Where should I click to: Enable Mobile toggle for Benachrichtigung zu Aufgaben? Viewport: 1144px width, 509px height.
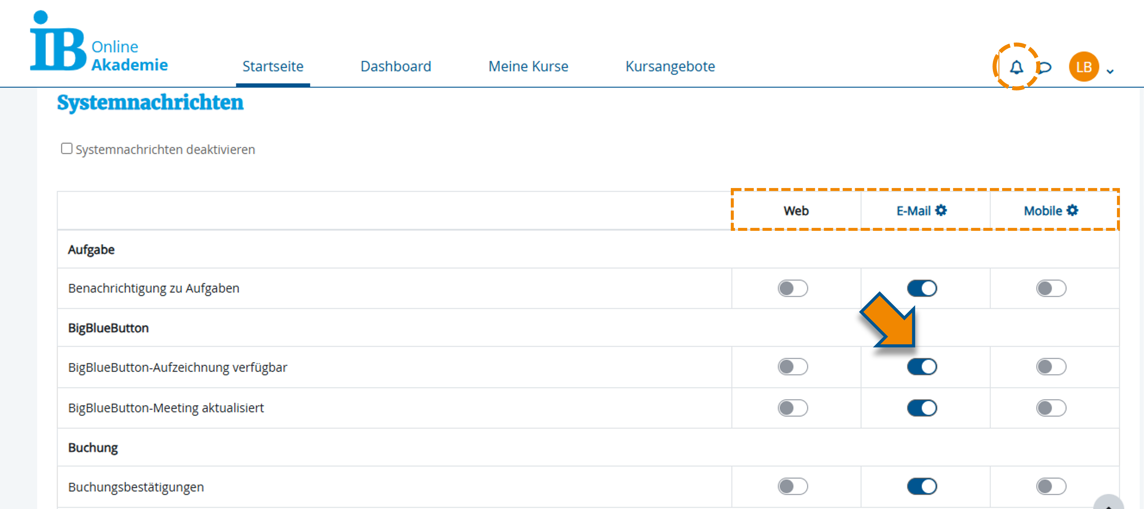click(x=1051, y=288)
